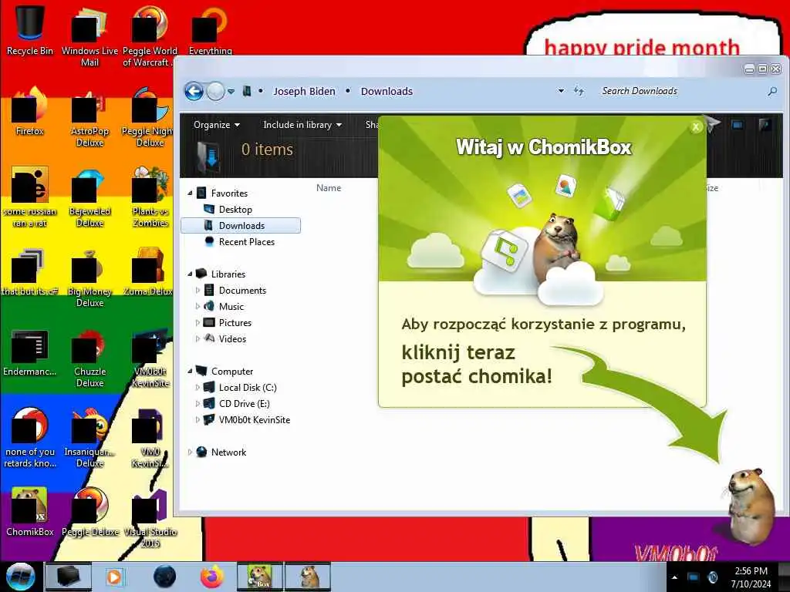
Task: Click the ChomikBox hamster character on desktop
Action: click(x=749, y=507)
